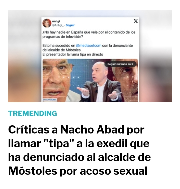This screenshot has width=180, height=189.
Task: Click the X logo in the embedded tweet
Action: coord(136,21)
